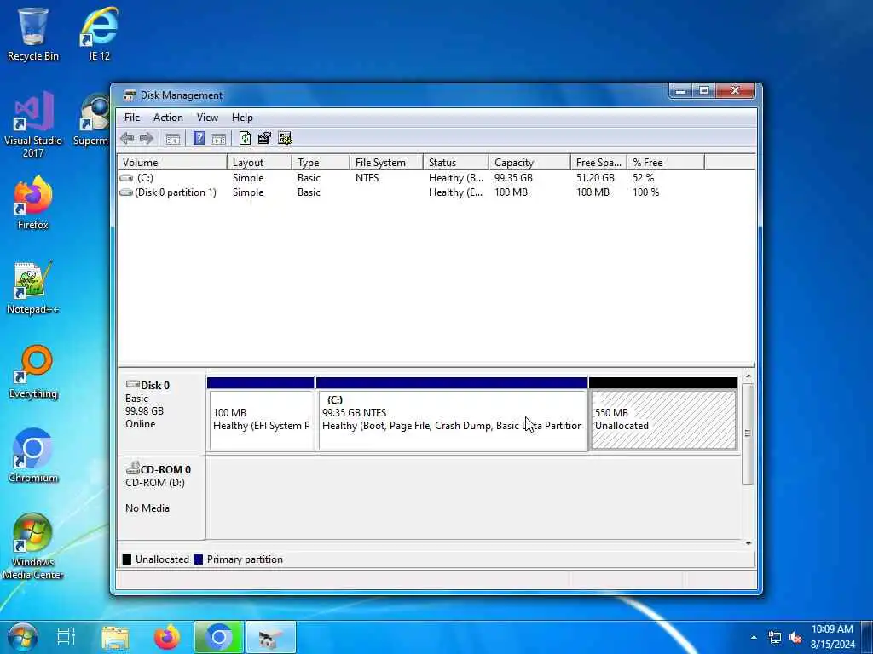
Task: Click Show desktop button at taskbar end
Action: click(867, 637)
